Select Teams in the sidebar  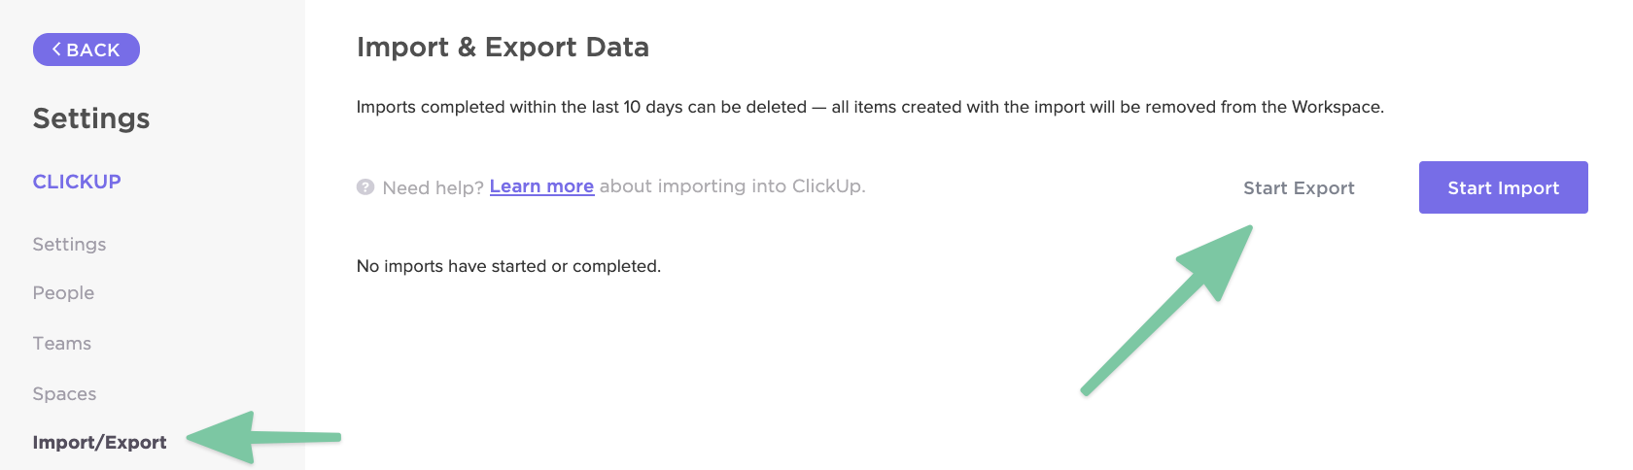click(62, 344)
